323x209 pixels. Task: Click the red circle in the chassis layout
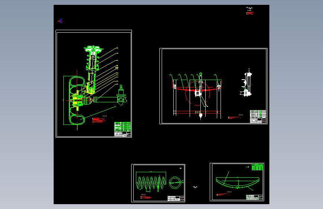197,93
